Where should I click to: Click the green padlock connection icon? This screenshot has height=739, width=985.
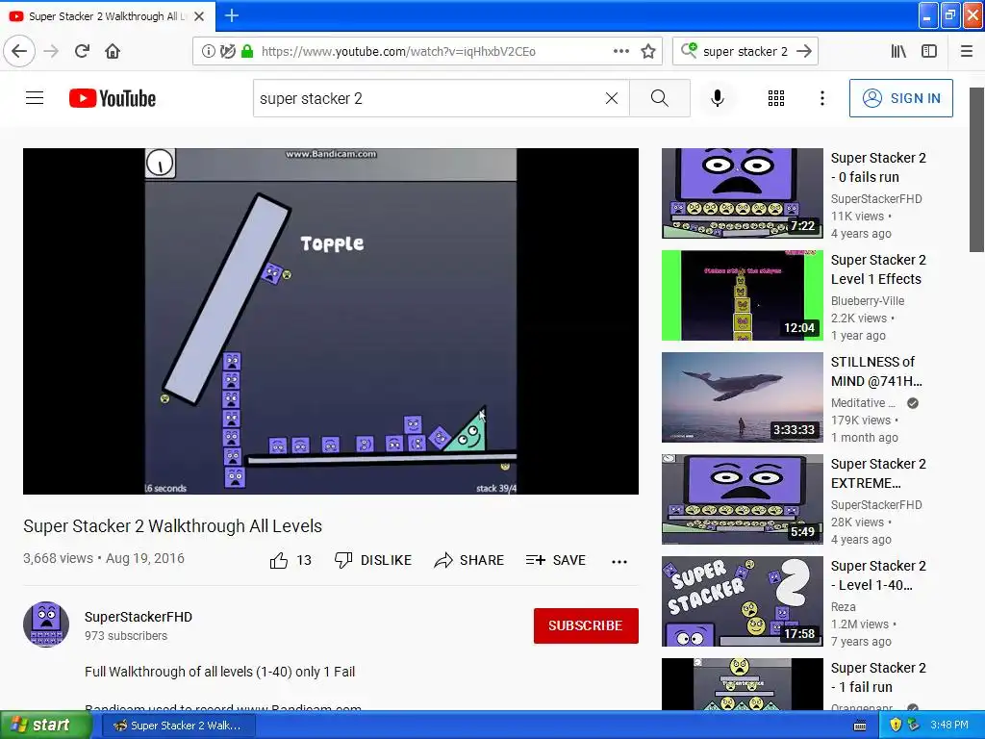pyautogui.click(x=247, y=51)
